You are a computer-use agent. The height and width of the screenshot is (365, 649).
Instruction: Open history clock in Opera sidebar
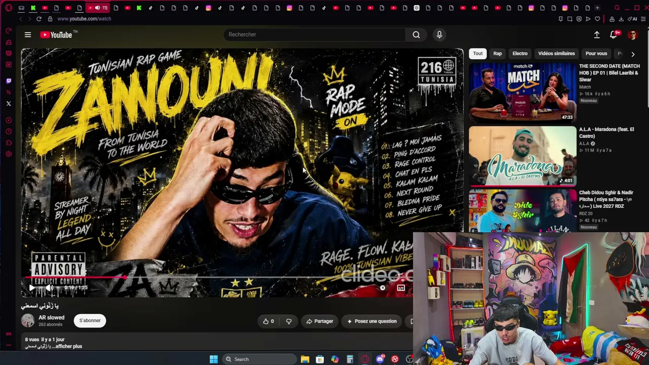[x=9, y=131]
